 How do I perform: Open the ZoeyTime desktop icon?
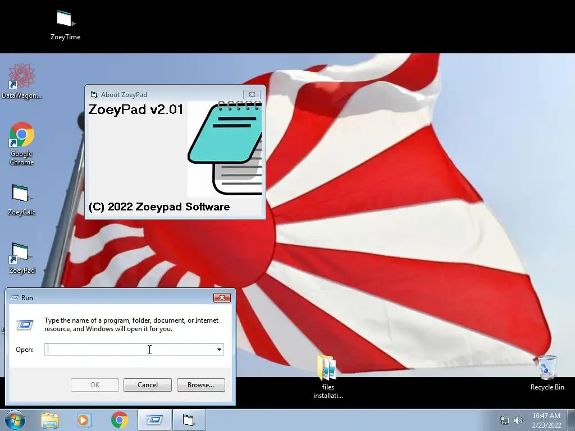pyautogui.click(x=65, y=25)
